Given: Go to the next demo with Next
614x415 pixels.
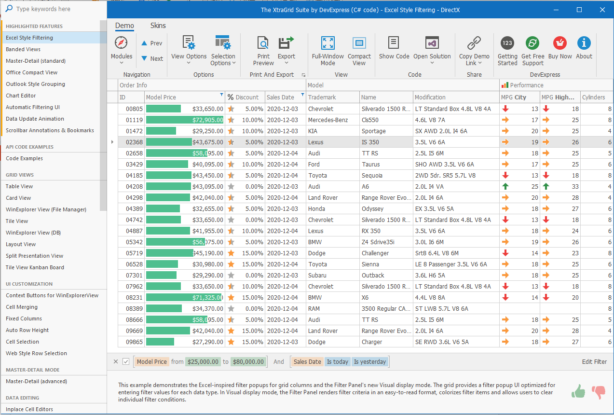Looking at the screenshot, I should (151, 59).
